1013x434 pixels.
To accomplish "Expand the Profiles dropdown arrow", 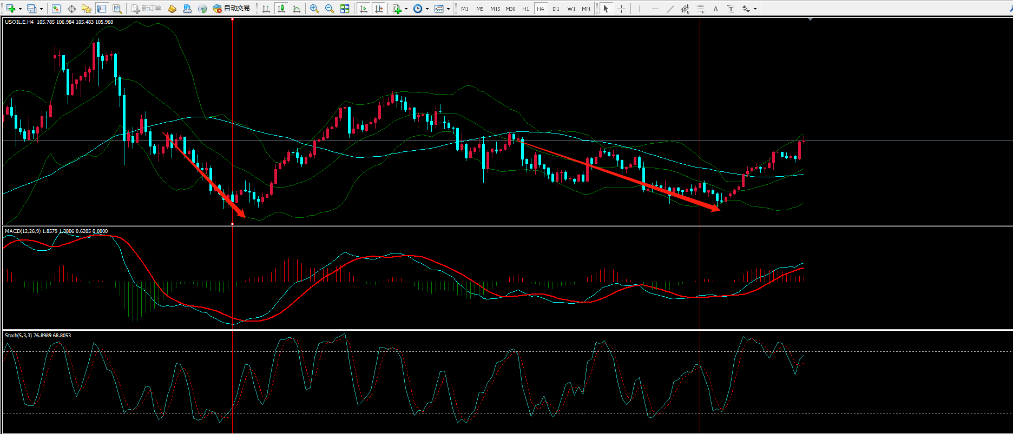I will [41, 9].
